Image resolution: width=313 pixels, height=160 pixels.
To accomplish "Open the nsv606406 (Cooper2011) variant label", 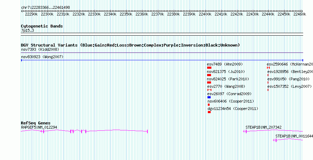I will 231,101.
